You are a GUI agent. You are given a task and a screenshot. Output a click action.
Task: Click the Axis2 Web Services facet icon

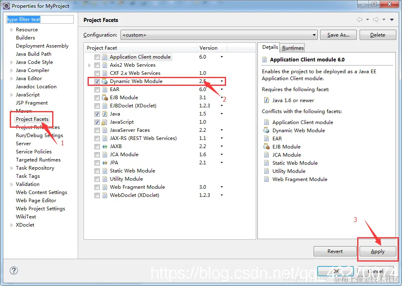coord(105,65)
